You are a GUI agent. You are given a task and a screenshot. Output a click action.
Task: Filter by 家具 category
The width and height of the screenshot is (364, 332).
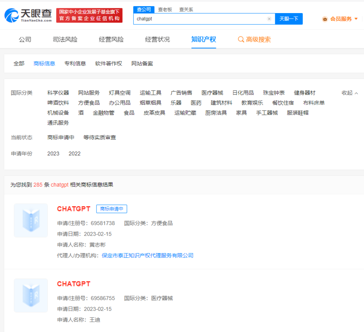click(241, 113)
